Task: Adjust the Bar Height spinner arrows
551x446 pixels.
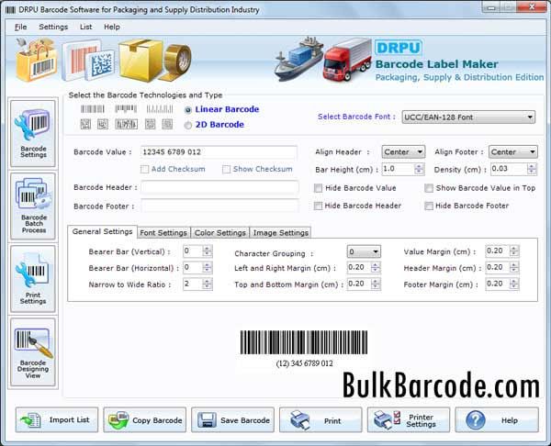Action: tap(419, 169)
